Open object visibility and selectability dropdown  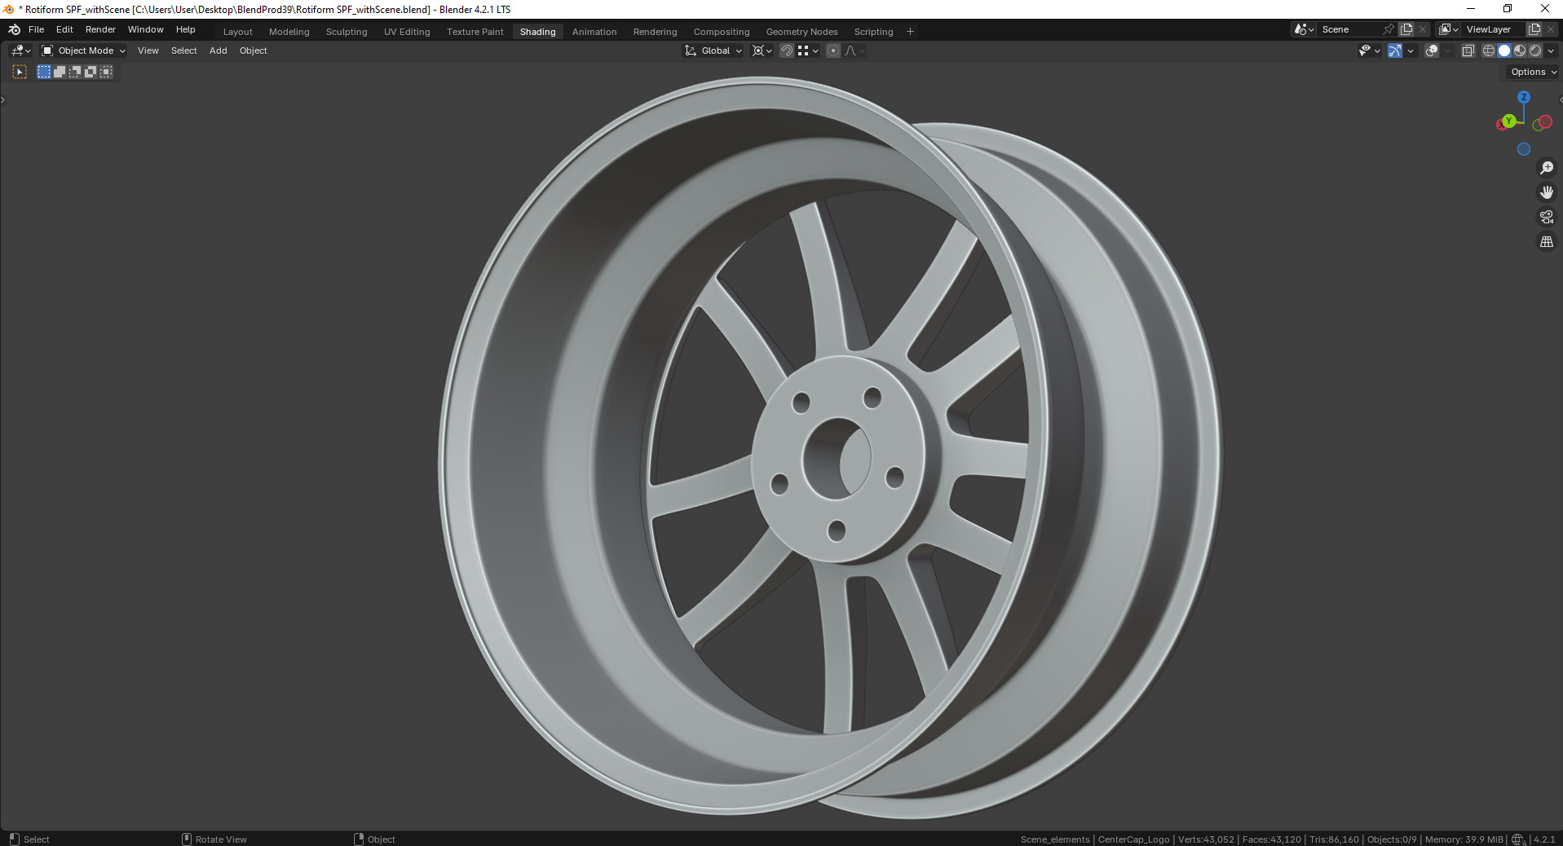tap(1370, 51)
